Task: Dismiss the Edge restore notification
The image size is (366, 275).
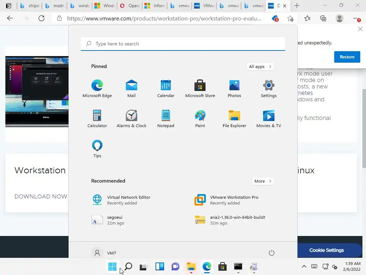Action: pyautogui.click(x=360, y=29)
